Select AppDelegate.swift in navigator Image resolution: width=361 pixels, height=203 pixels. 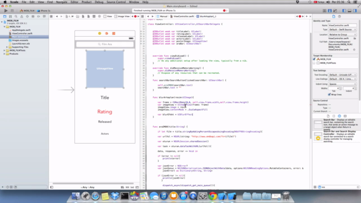[x=21, y=30]
